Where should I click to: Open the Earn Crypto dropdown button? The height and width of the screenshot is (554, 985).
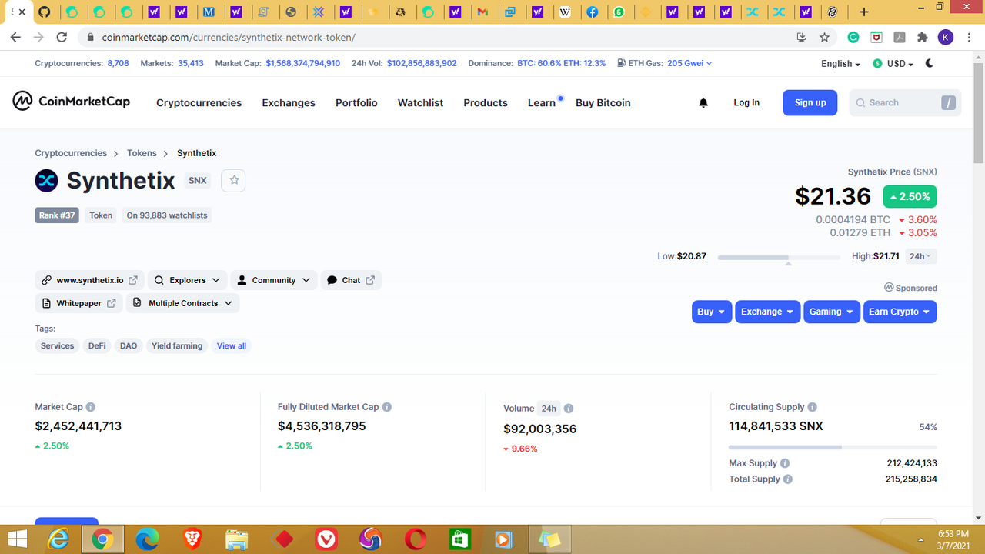[900, 312]
